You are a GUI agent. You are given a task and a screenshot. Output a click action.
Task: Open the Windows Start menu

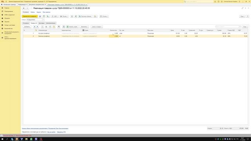[2, 139]
